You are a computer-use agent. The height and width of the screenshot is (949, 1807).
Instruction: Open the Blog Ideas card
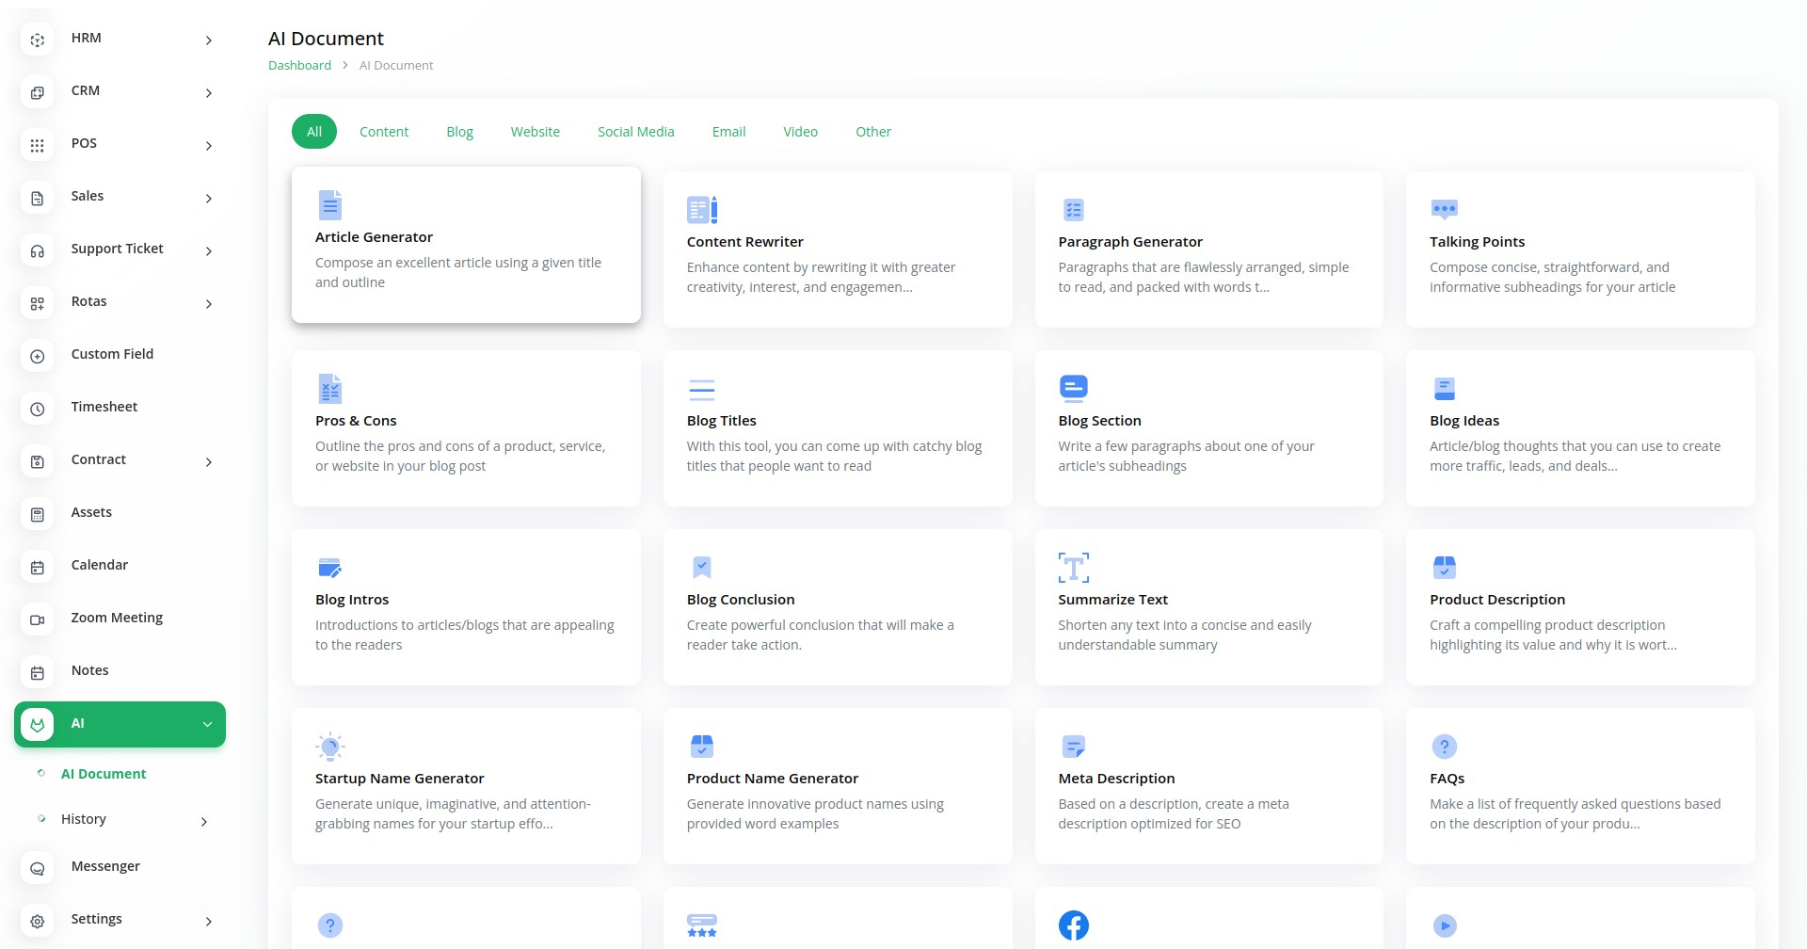tap(1580, 428)
